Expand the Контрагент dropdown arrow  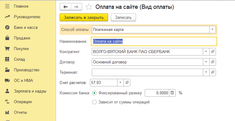[206, 52]
